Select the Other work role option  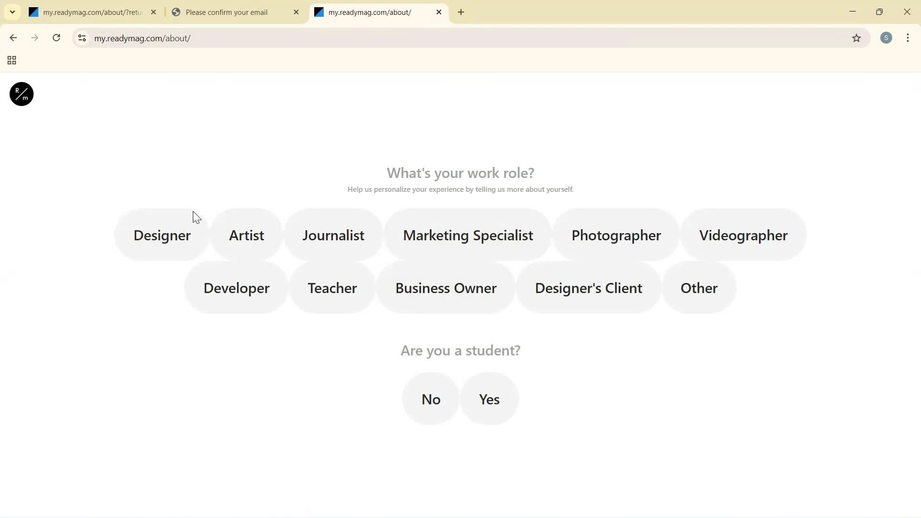(x=698, y=288)
